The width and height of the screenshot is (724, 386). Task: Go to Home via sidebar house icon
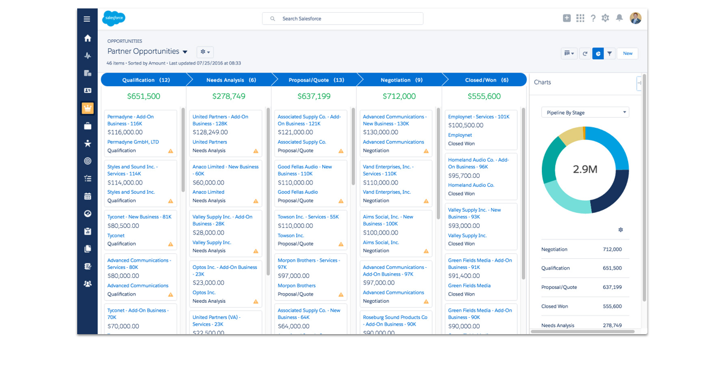87,38
